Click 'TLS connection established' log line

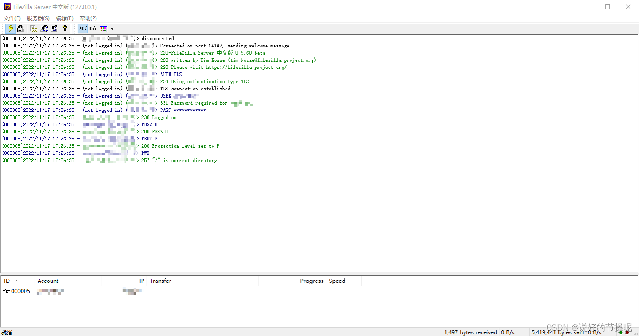(116, 89)
